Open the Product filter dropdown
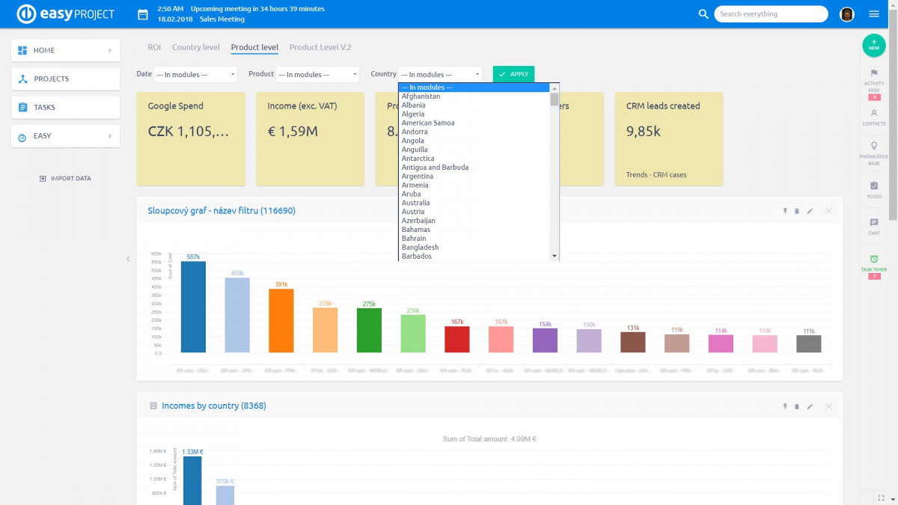Viewport: 898px width, 505px height. [318, 74]
